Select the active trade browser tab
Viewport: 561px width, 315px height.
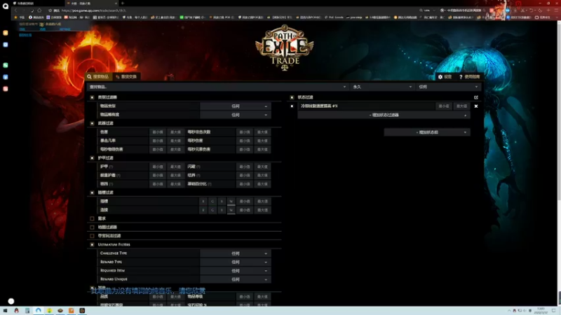(x=92, y=3)
